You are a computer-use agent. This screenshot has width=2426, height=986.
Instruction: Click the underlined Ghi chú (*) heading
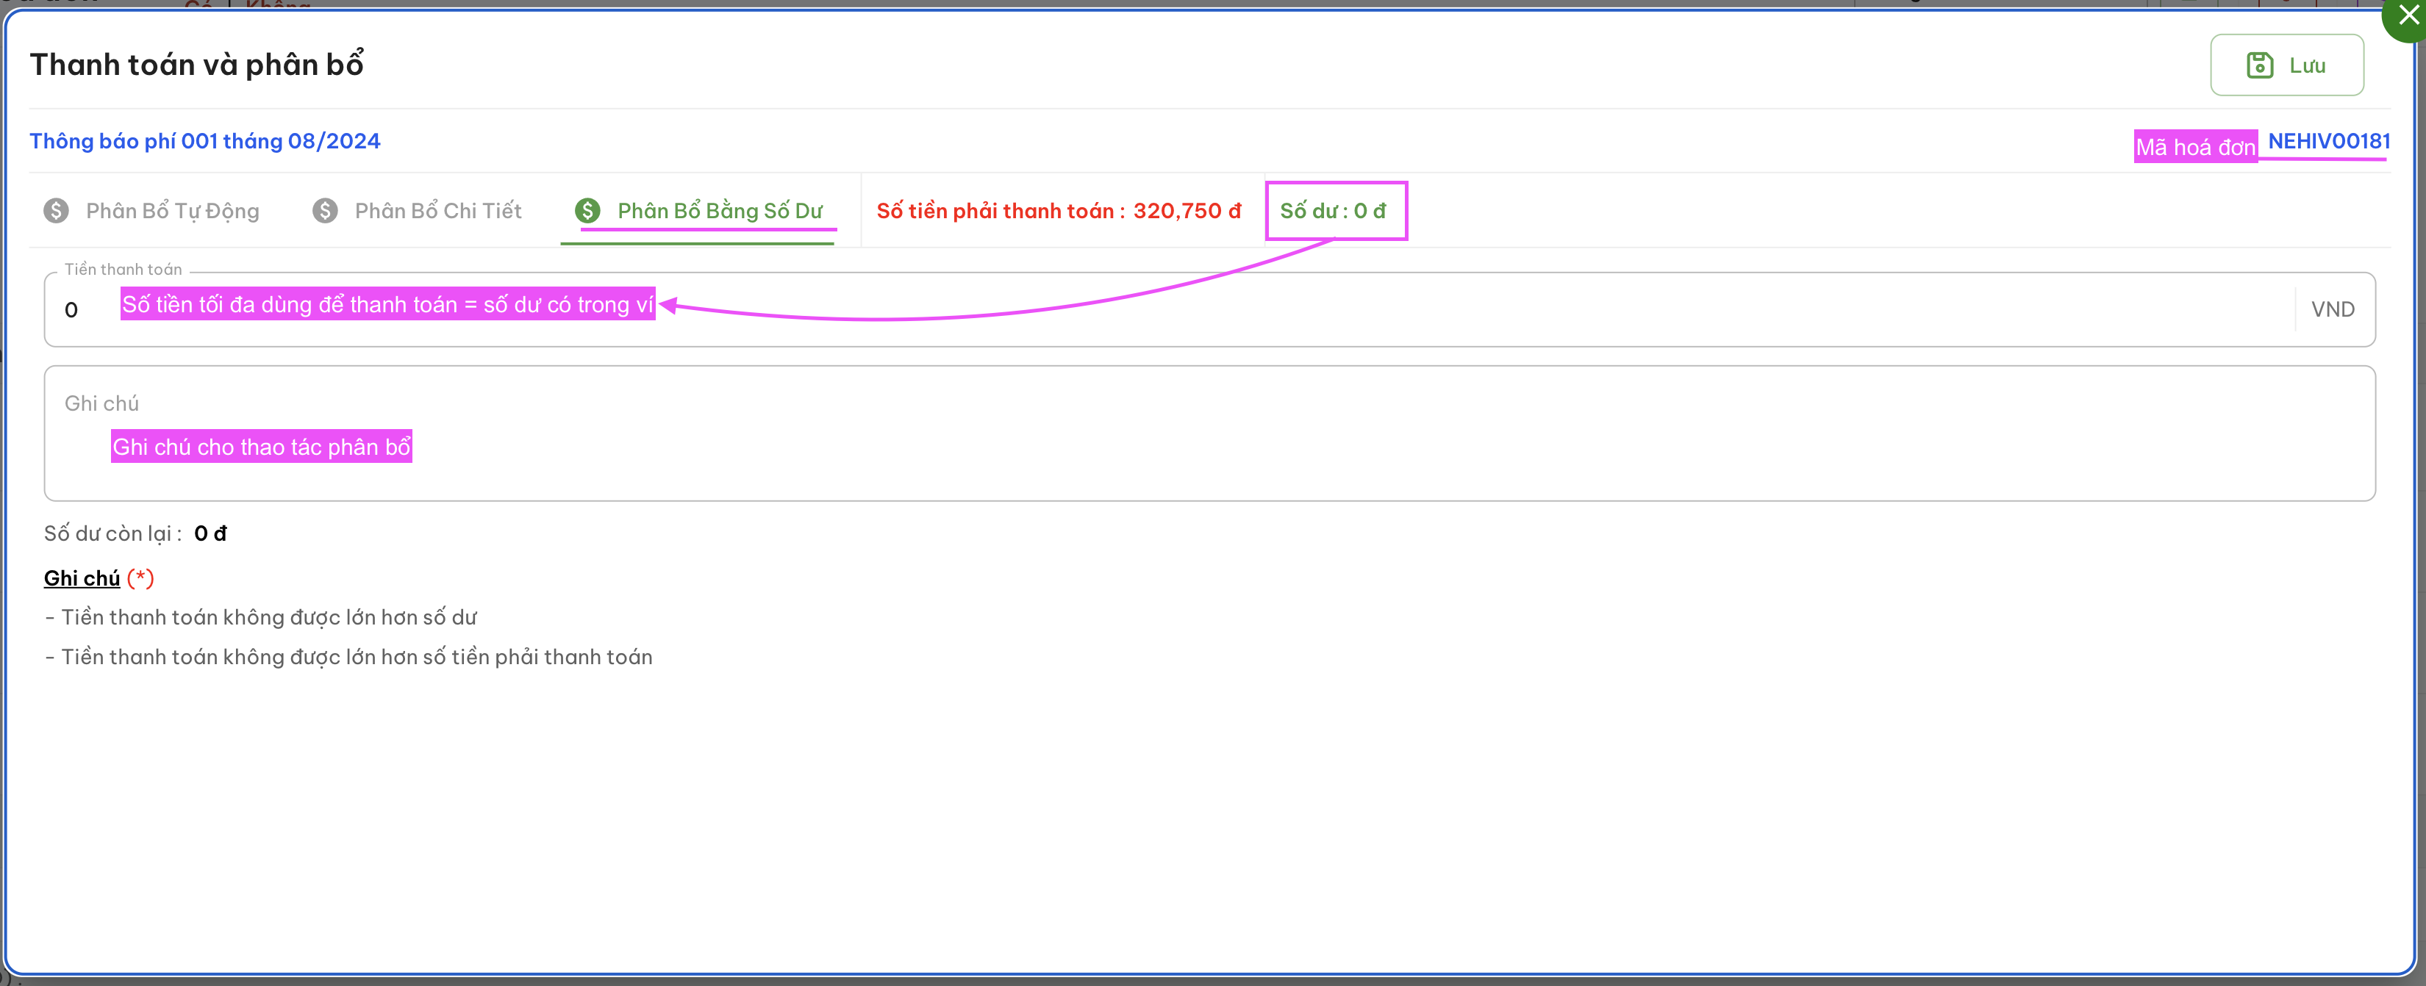[x=99, y=577]
